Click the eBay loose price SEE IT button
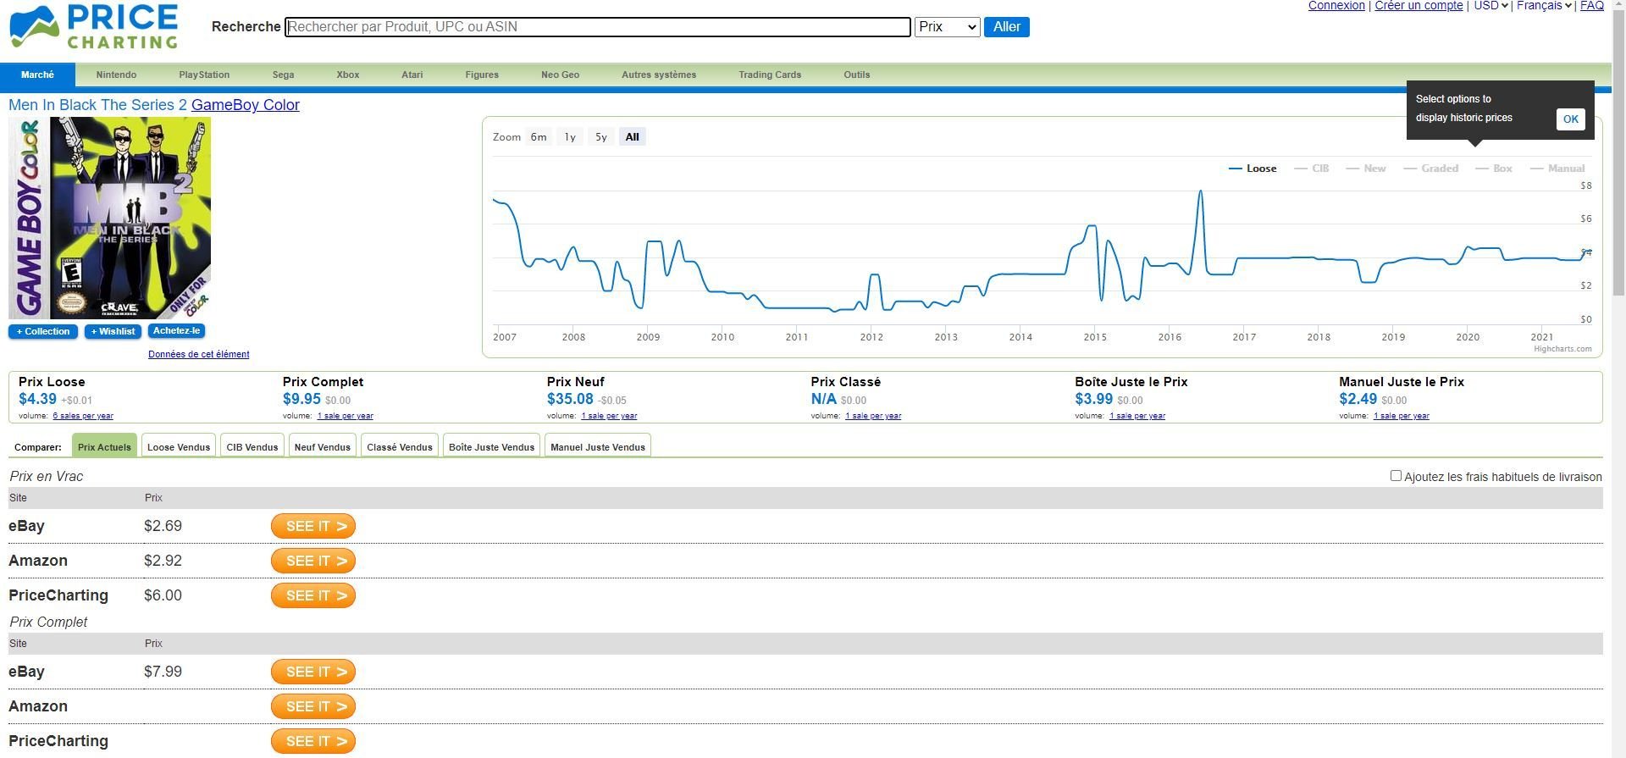The image size is (1626, 758). pyautogui.click(x=312, y=526)
